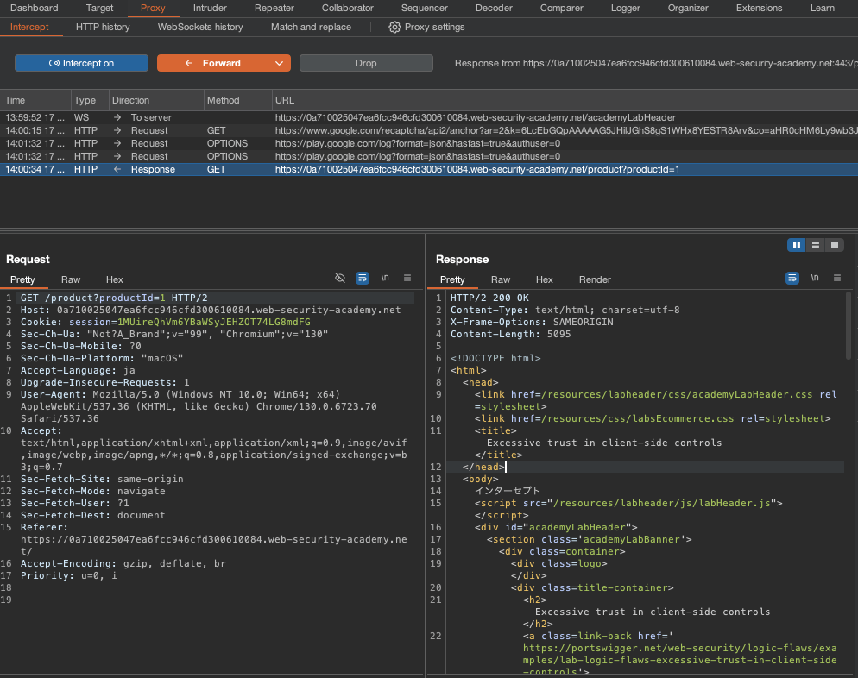
Task: Open the Request pane hamburger menu
Action: 407,278
